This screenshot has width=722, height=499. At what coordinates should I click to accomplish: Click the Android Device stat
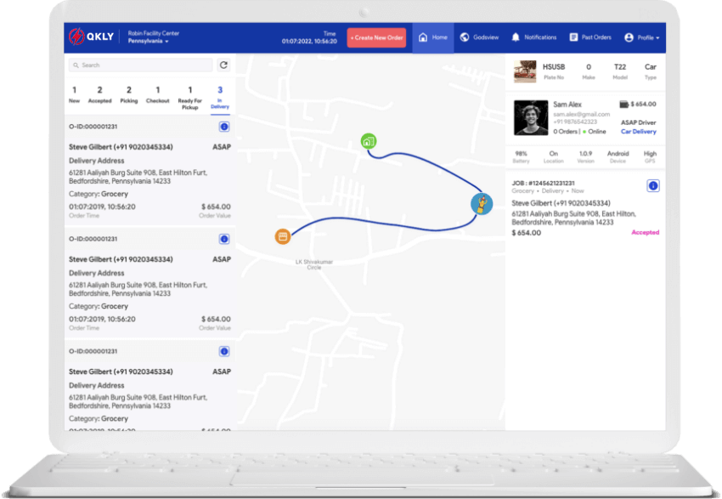tap(618, 157)
